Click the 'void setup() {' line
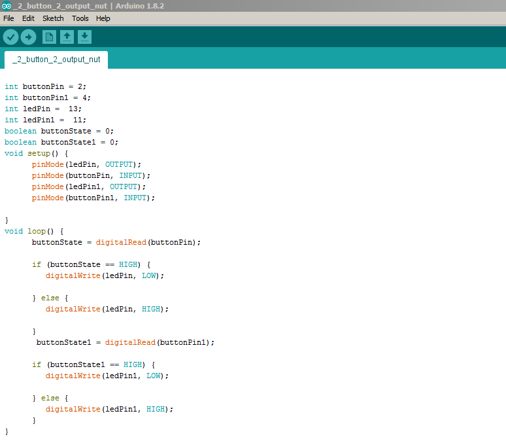The image size is (506, 441). click(37, 154)
